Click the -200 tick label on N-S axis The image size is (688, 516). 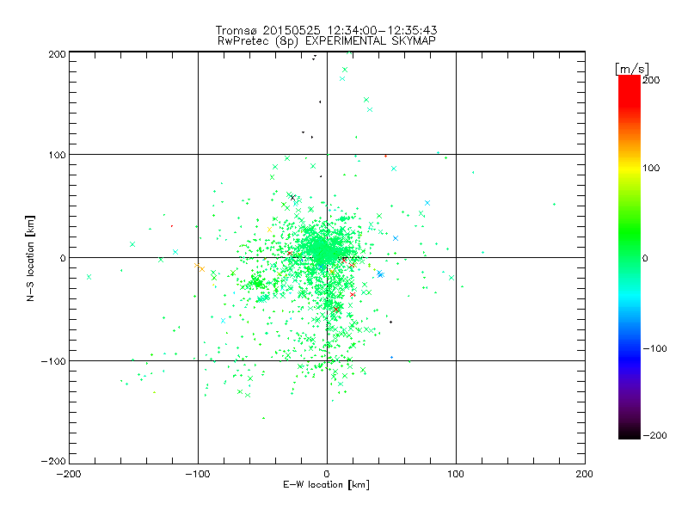point(53,461)
